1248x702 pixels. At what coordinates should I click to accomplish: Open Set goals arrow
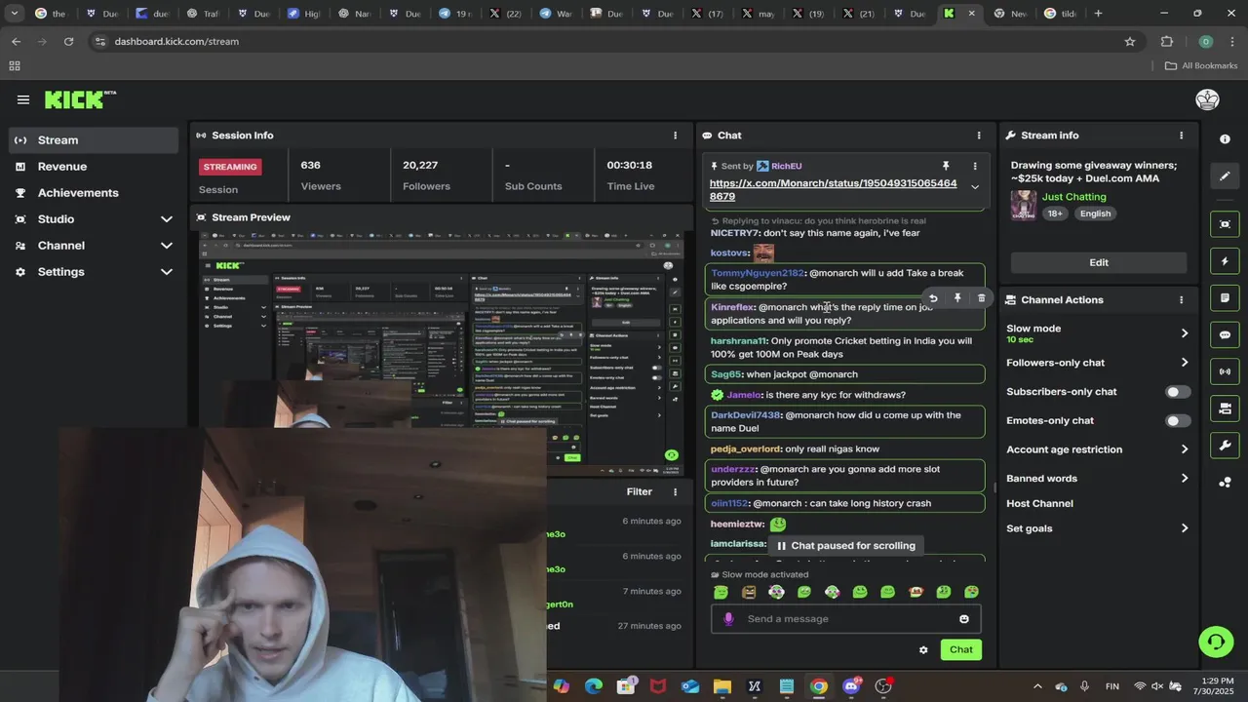(1185, 528)
